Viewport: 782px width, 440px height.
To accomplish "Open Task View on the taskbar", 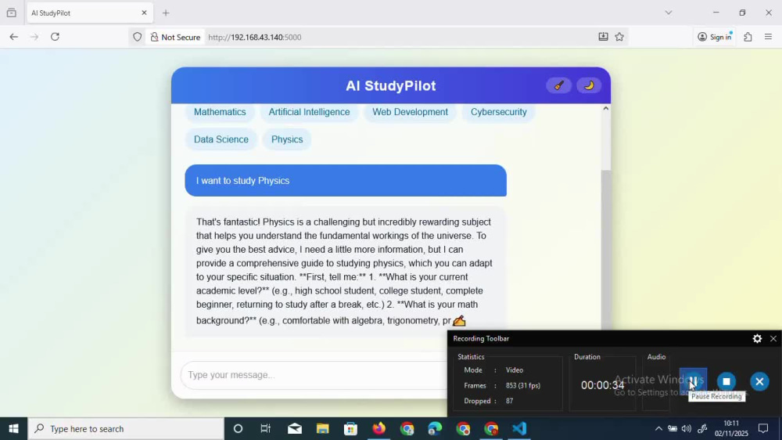I will [265, 428].
